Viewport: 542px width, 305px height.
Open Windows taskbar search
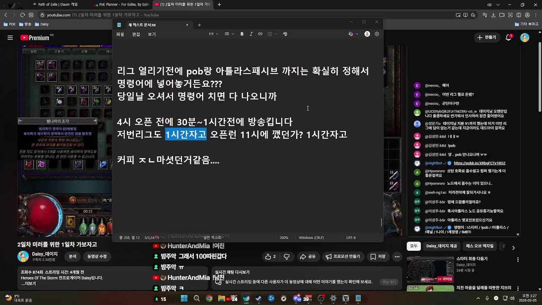click(196, 298)
